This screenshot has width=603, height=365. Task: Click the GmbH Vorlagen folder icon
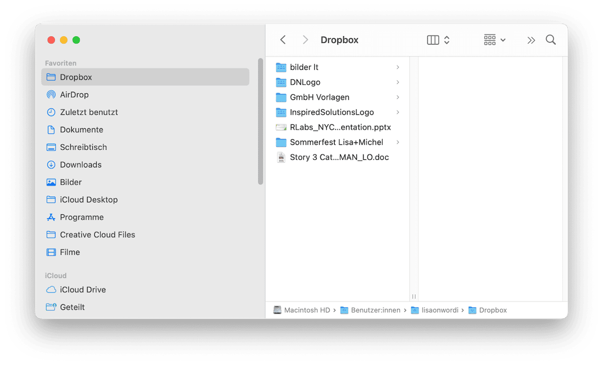coord(281,97)
